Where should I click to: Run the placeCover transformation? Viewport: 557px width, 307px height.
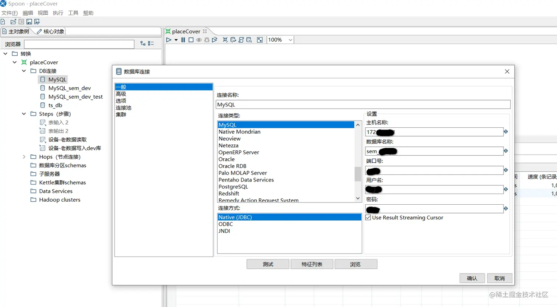click(169, 40)
